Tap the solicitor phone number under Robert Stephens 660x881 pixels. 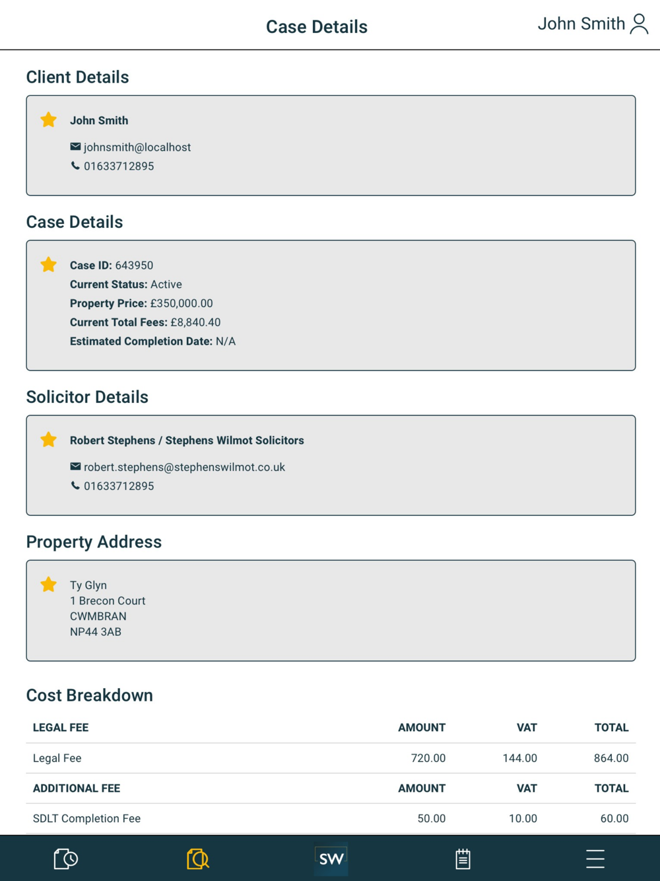click(x=119, y=486)
